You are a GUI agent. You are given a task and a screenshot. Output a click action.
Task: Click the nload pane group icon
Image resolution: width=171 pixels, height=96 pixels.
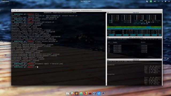108,60
